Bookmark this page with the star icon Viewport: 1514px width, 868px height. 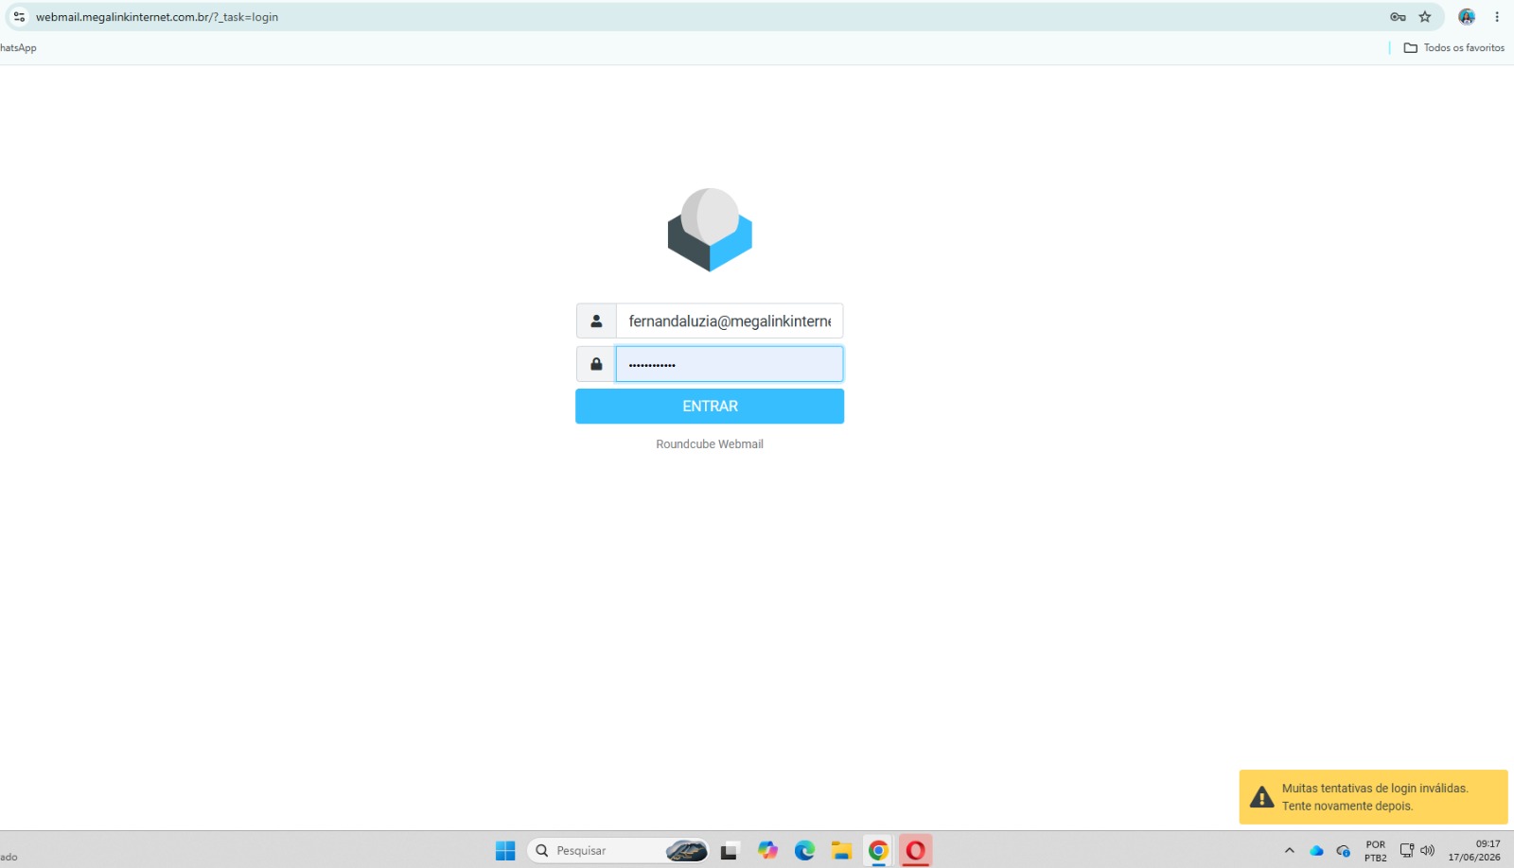click(x=1425, y=17)
